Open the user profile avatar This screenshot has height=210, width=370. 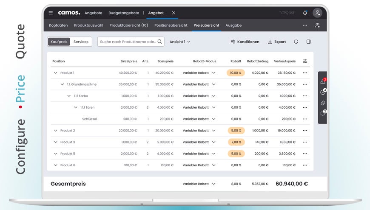click(x=317, y=13)
